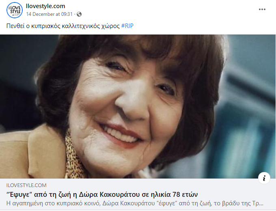Open the article preview photo
The image size is (276, 211).
point(138,106)
